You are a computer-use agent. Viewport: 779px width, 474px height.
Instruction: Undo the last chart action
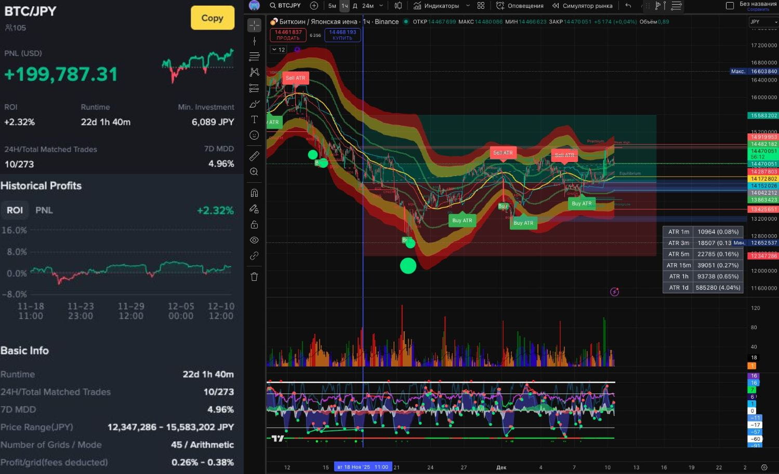click(x=628, y=6)
